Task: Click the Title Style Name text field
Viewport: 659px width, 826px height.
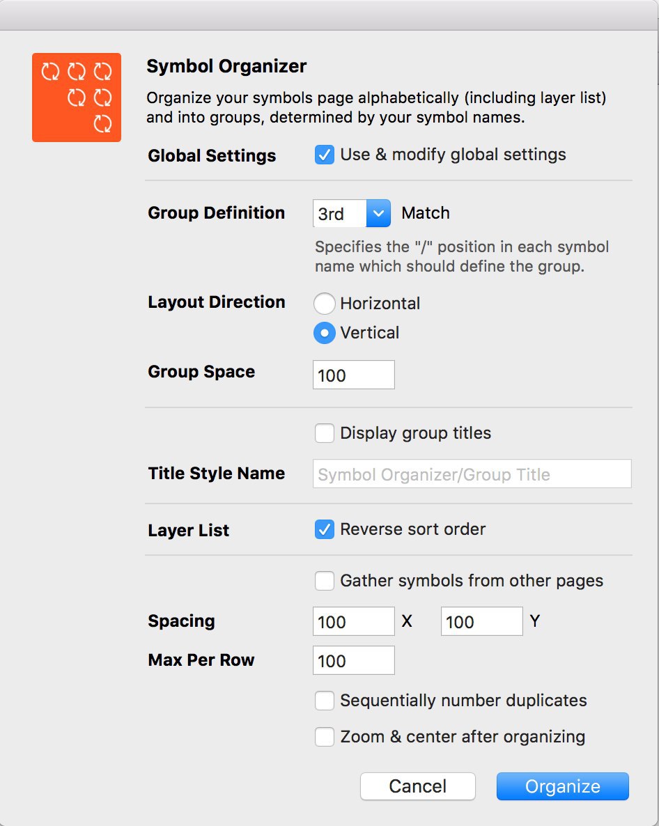Action: [x=472, y=474]
